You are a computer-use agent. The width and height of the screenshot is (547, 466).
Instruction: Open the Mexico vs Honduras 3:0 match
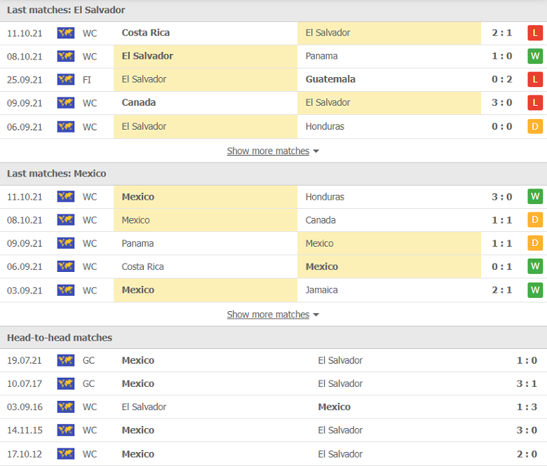point(273,197)
